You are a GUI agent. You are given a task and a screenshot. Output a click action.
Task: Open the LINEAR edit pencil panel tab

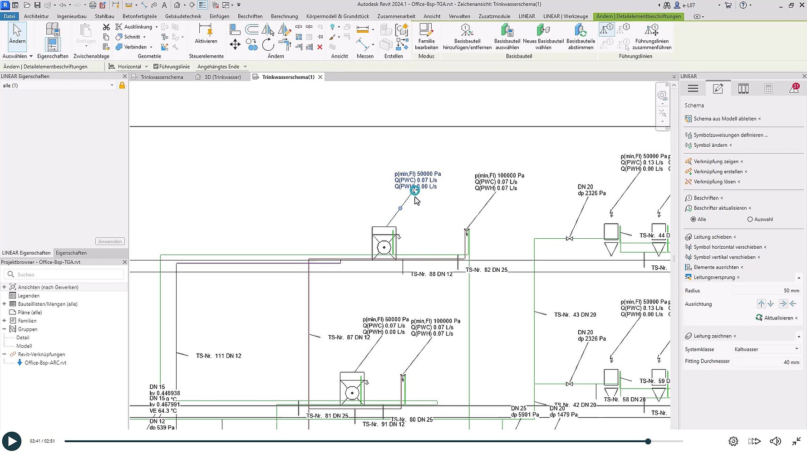(x=718, y=89)
